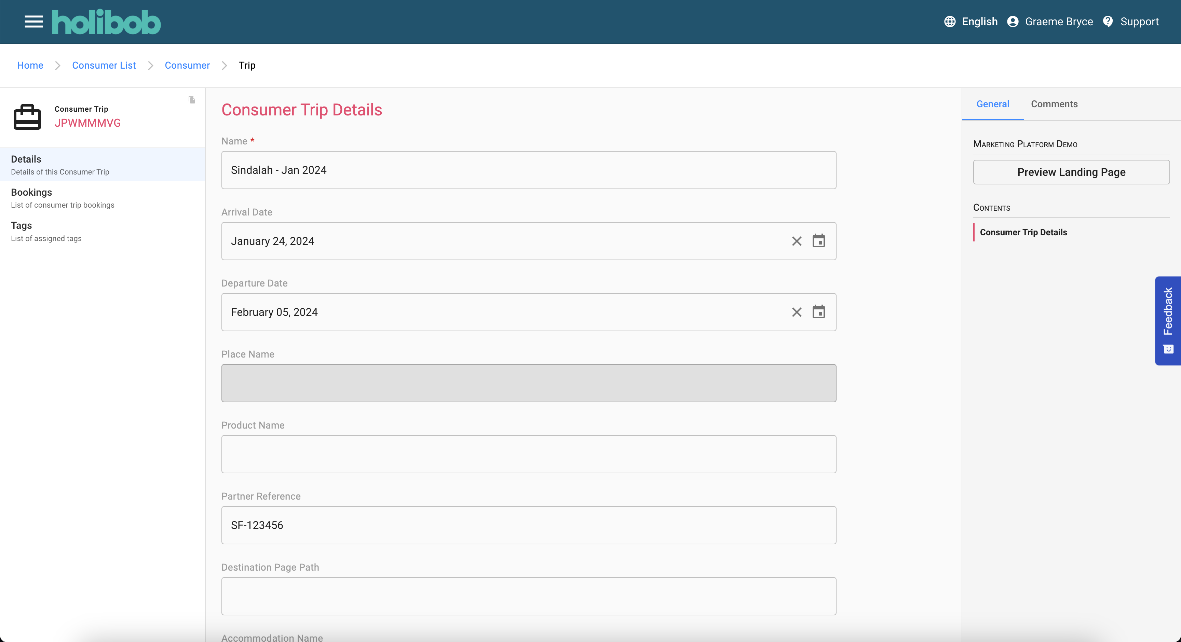Open the Feedback side tab

[1168, 320]
